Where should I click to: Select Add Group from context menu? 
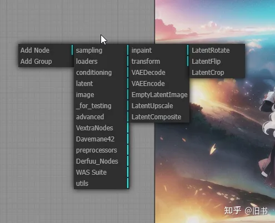coord(46,61)
